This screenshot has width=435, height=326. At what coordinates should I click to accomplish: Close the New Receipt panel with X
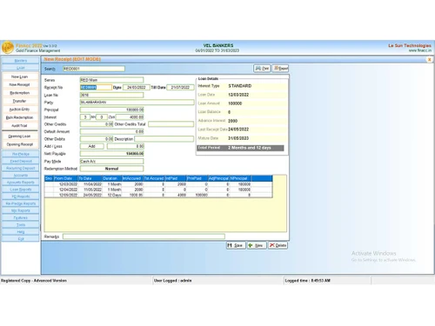point(430,59)
